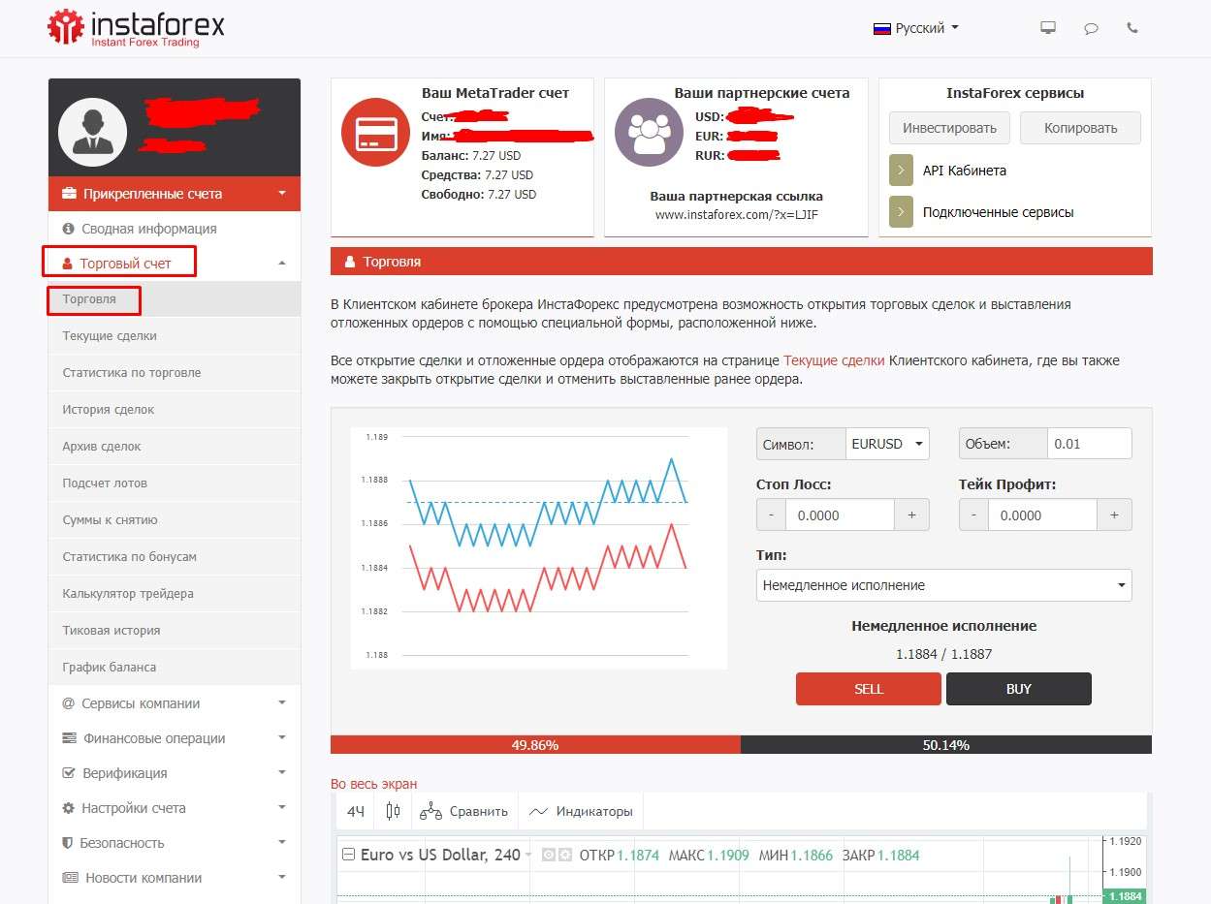Click the Объем volume input field
This screenshot has width=1211, height=904.
coord(1090,444)
